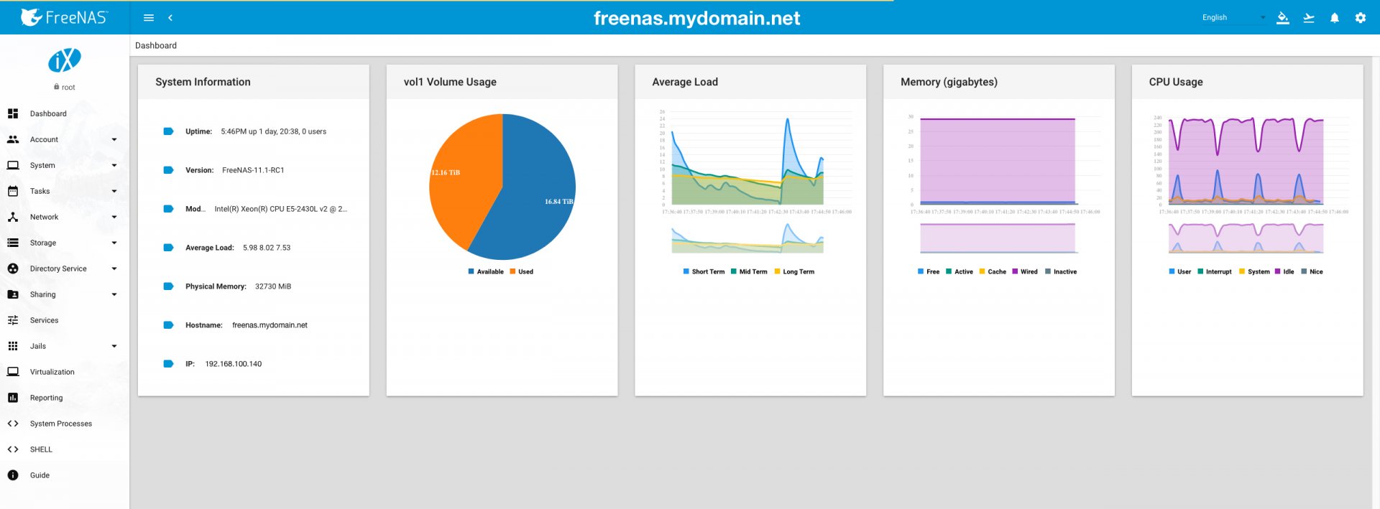The width and height of the screenshot is (1380, 509).
Task: Click the iX logo in sidebar
Action: pyautogui.click(x=65, y=60)
